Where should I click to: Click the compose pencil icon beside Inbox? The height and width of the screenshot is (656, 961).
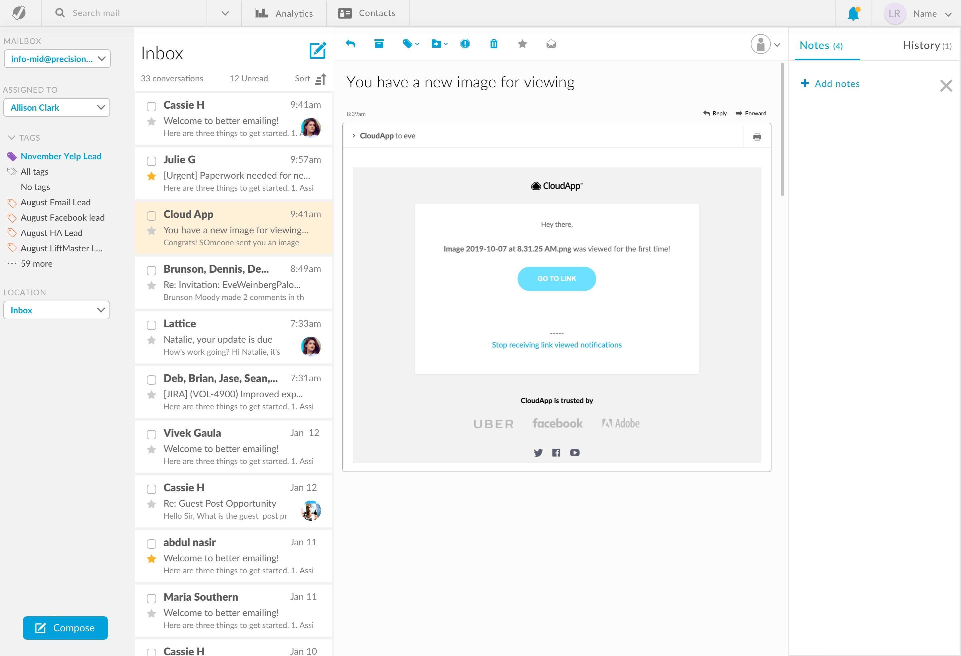pyautogui.click(x=318, y=50)
